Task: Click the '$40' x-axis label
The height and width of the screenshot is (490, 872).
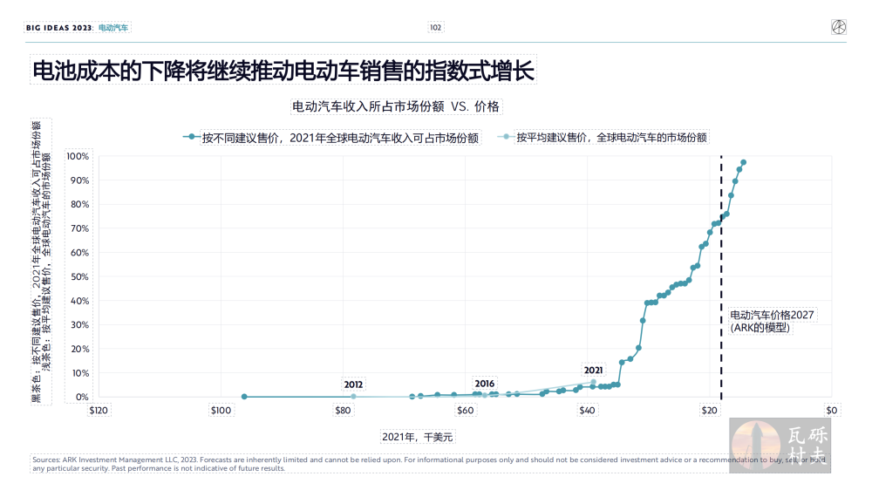Action: [x=587, y=411]
